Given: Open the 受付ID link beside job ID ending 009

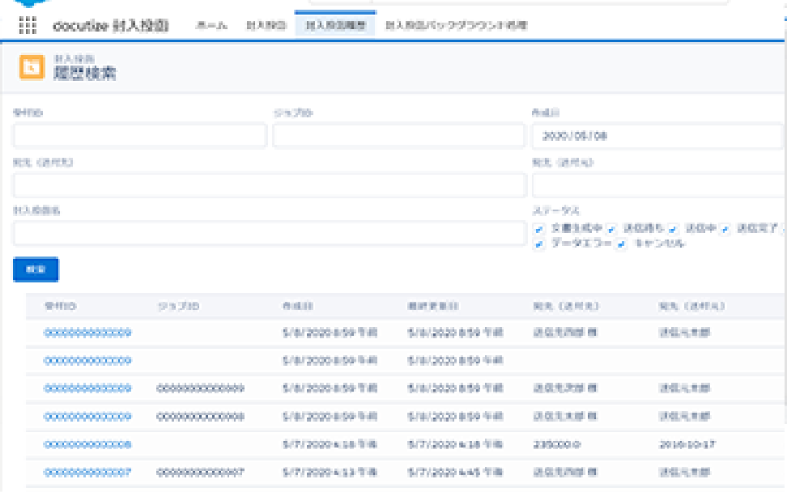Looking at the screenshot, I should pyautogui.click(x=87, y=388).
